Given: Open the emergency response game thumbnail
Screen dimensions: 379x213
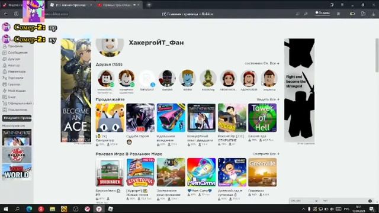Looking at the screenshot, I should tap(171, 172).
